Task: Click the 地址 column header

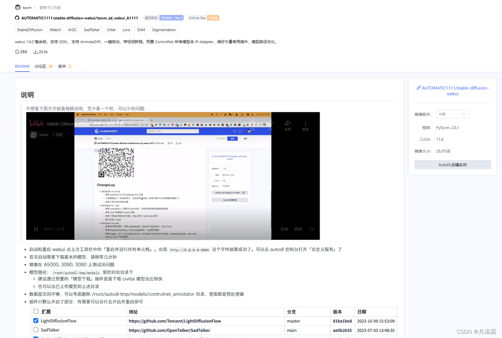Action: (133, 312)
